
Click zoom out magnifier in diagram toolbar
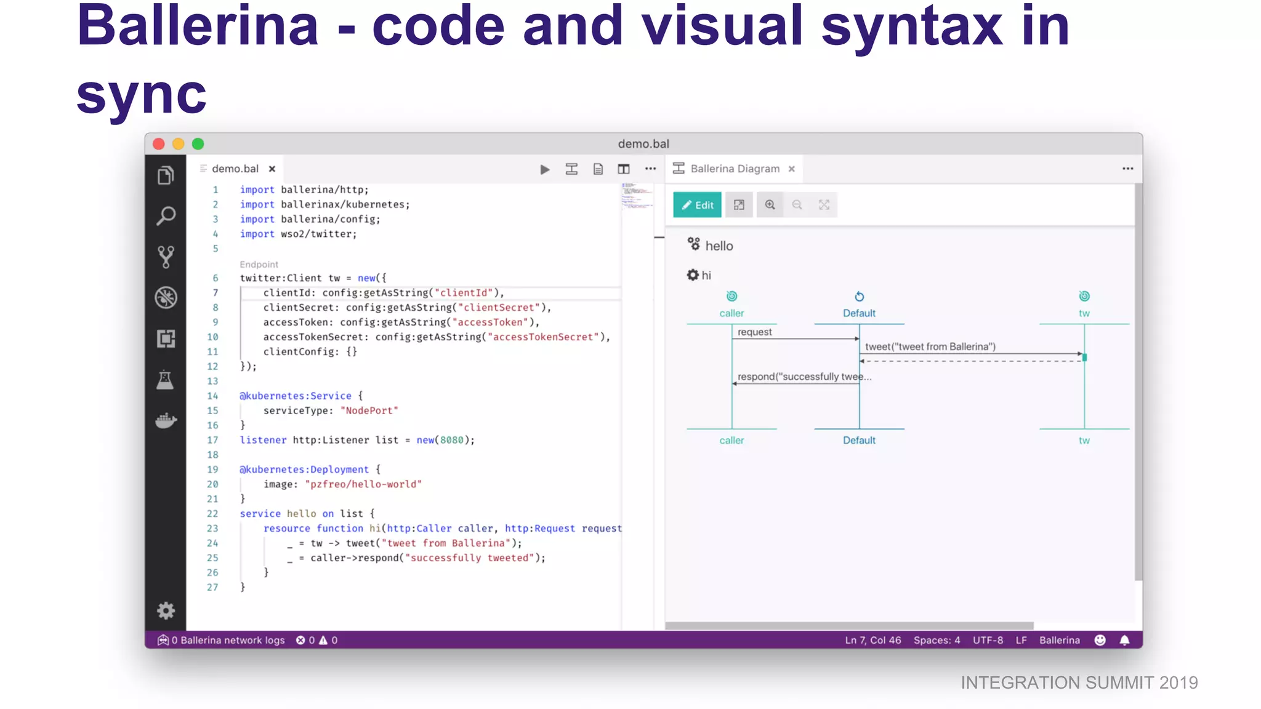click(x=797, y=205)
